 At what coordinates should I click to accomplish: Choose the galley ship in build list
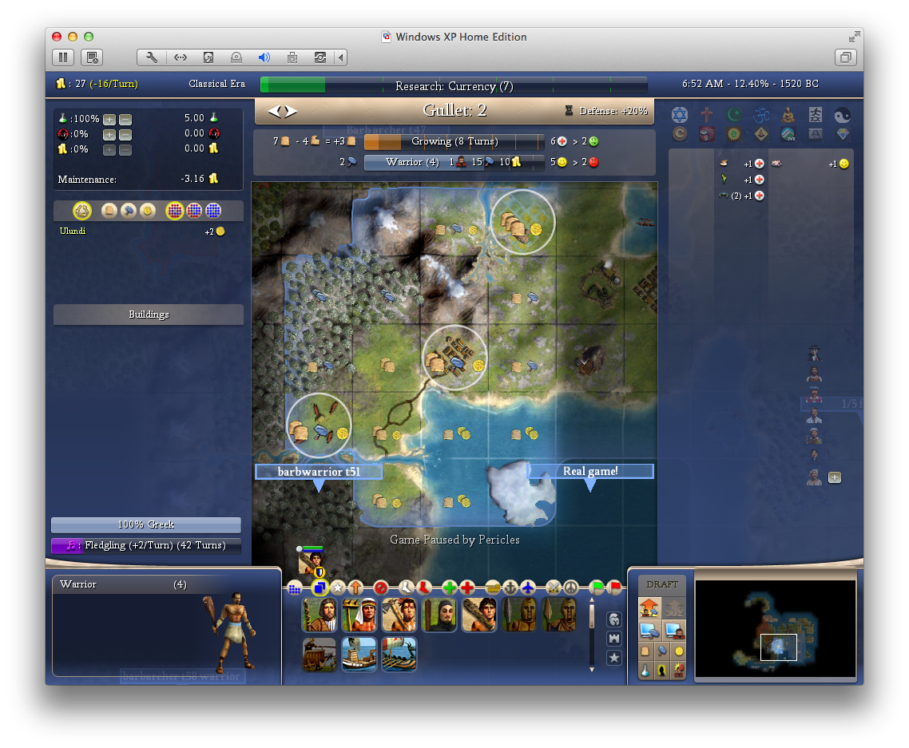(x=399, y=654)
